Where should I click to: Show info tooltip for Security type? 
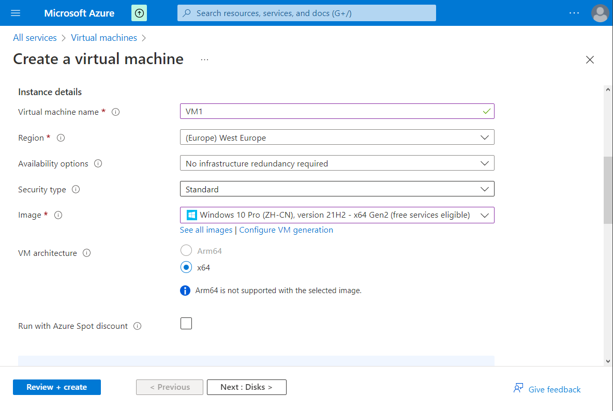point(76,190)
